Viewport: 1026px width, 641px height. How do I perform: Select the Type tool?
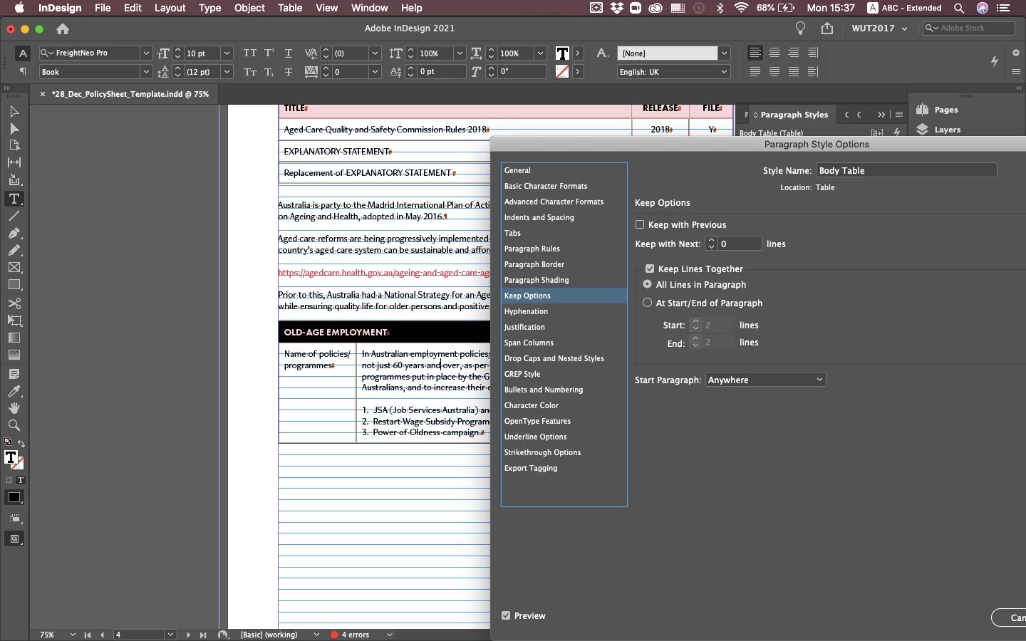click(x=14, y=199)
